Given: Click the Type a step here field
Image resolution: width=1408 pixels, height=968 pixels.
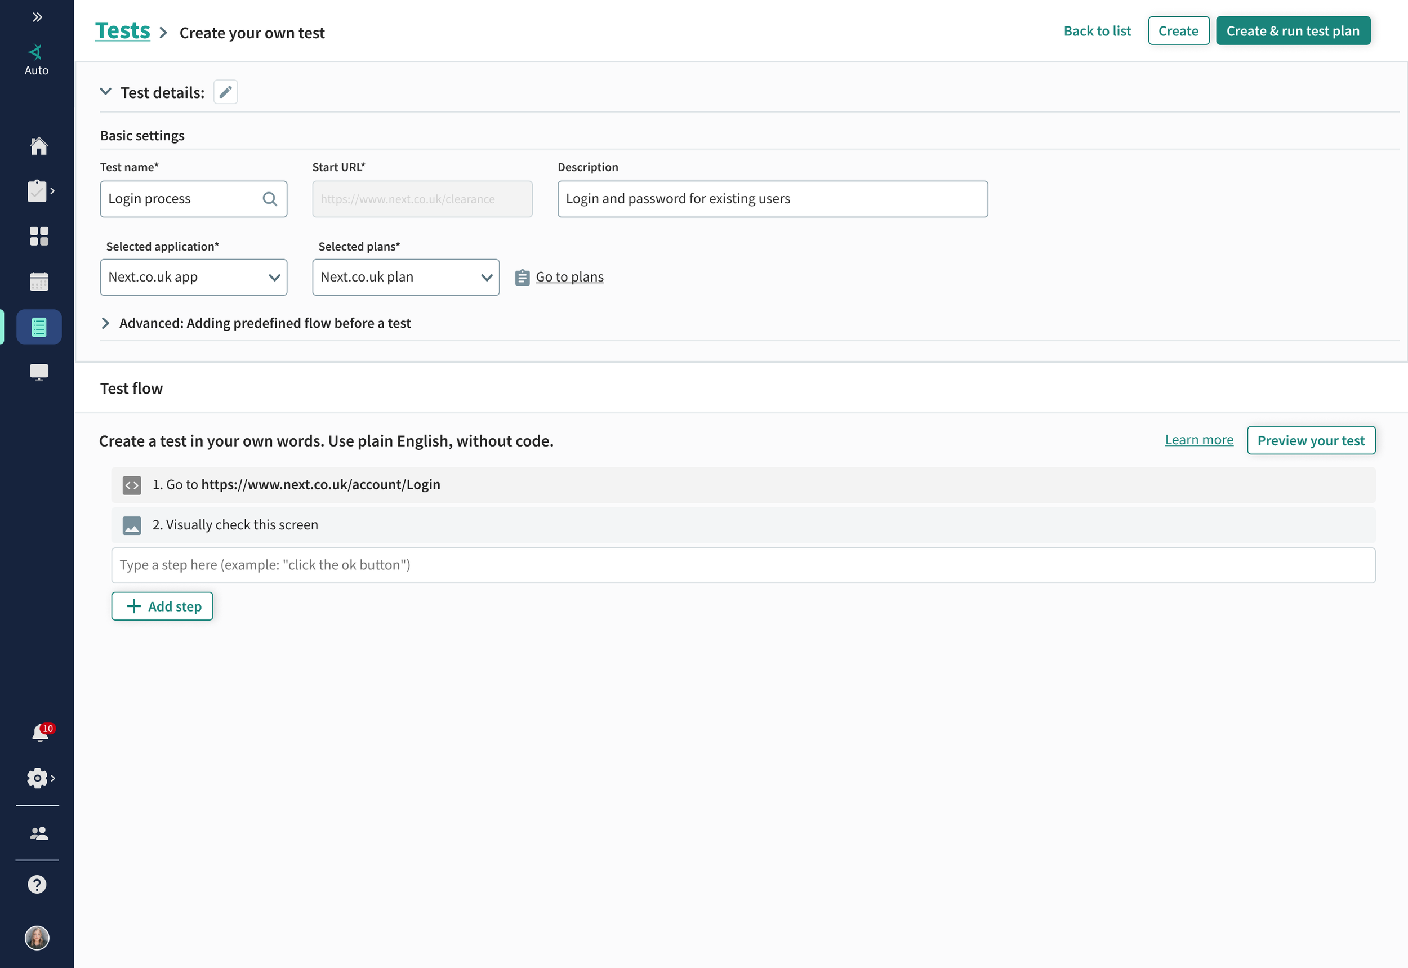Looking at the screenshot, I should click(x=743, y=565).
